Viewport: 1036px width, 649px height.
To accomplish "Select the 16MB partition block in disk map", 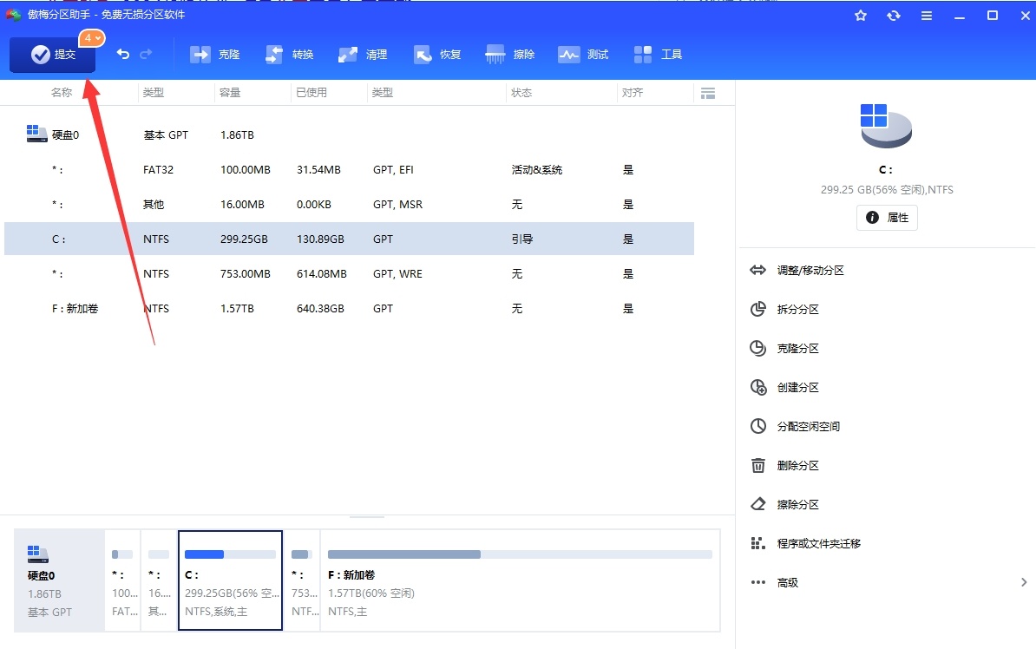I will click(160, 580).
